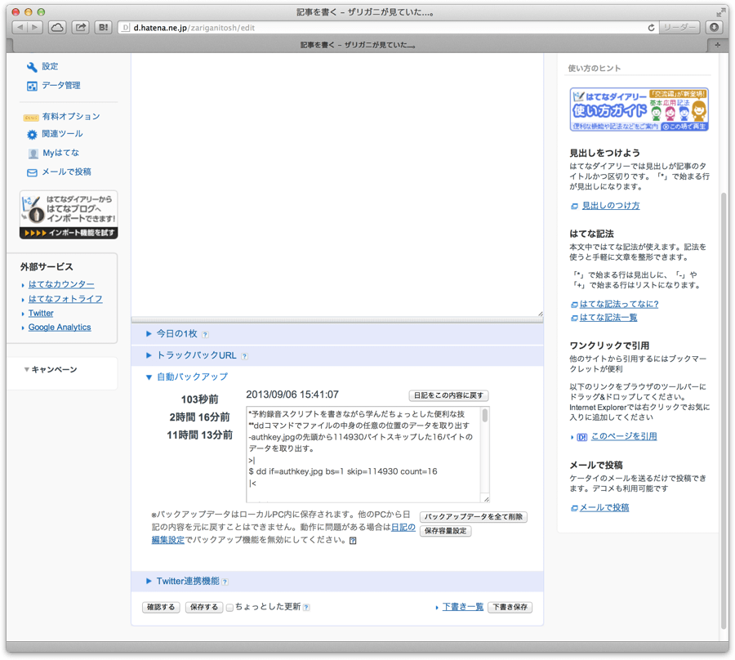Click the help icon next to Twitter連携機能

pos(224,581)
